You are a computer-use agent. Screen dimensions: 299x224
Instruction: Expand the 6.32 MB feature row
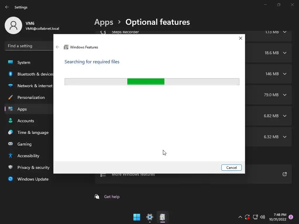click(x=284, y=137)
